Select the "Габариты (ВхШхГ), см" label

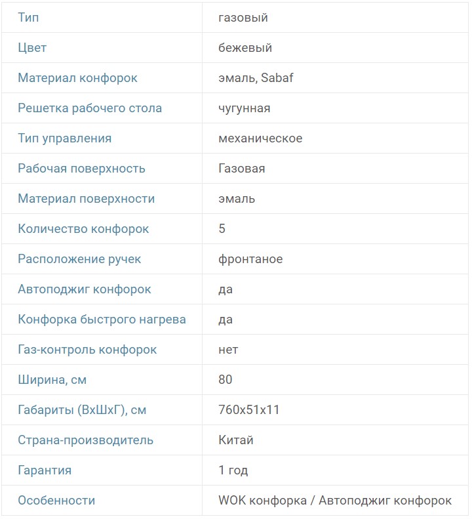[82, 410]
